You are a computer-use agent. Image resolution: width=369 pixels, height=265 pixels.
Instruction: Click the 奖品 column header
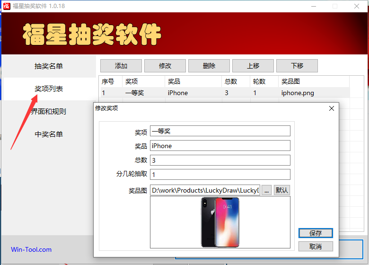tap(193, 81)
